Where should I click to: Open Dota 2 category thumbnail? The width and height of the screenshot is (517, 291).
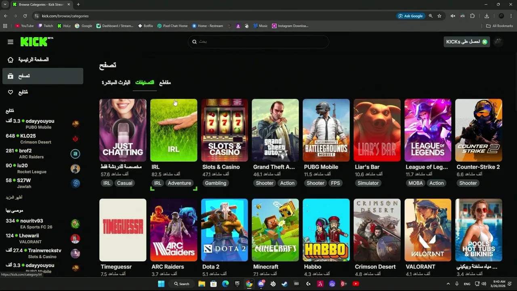tap(225, 230)
